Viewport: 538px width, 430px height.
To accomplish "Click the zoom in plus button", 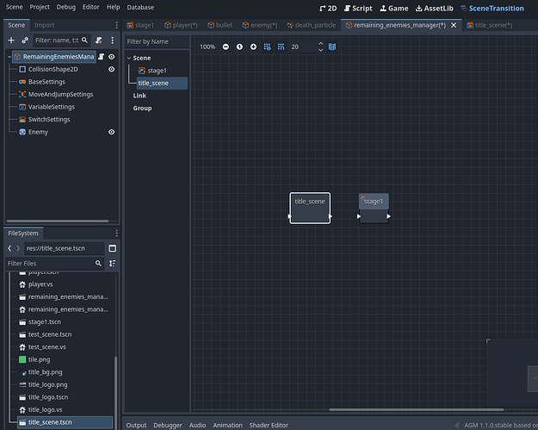I will pyautogui.click(x=253, y=47).
